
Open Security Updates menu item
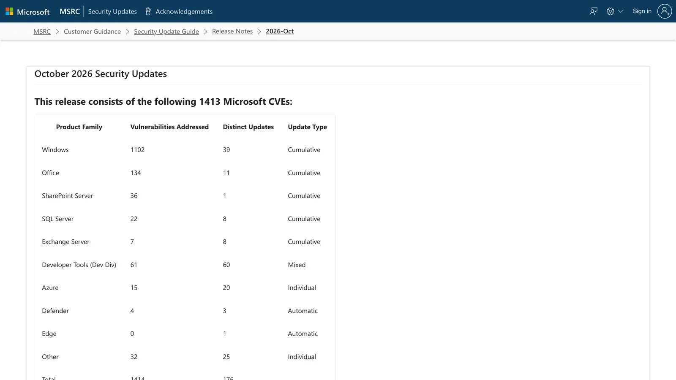click(112, 11)
